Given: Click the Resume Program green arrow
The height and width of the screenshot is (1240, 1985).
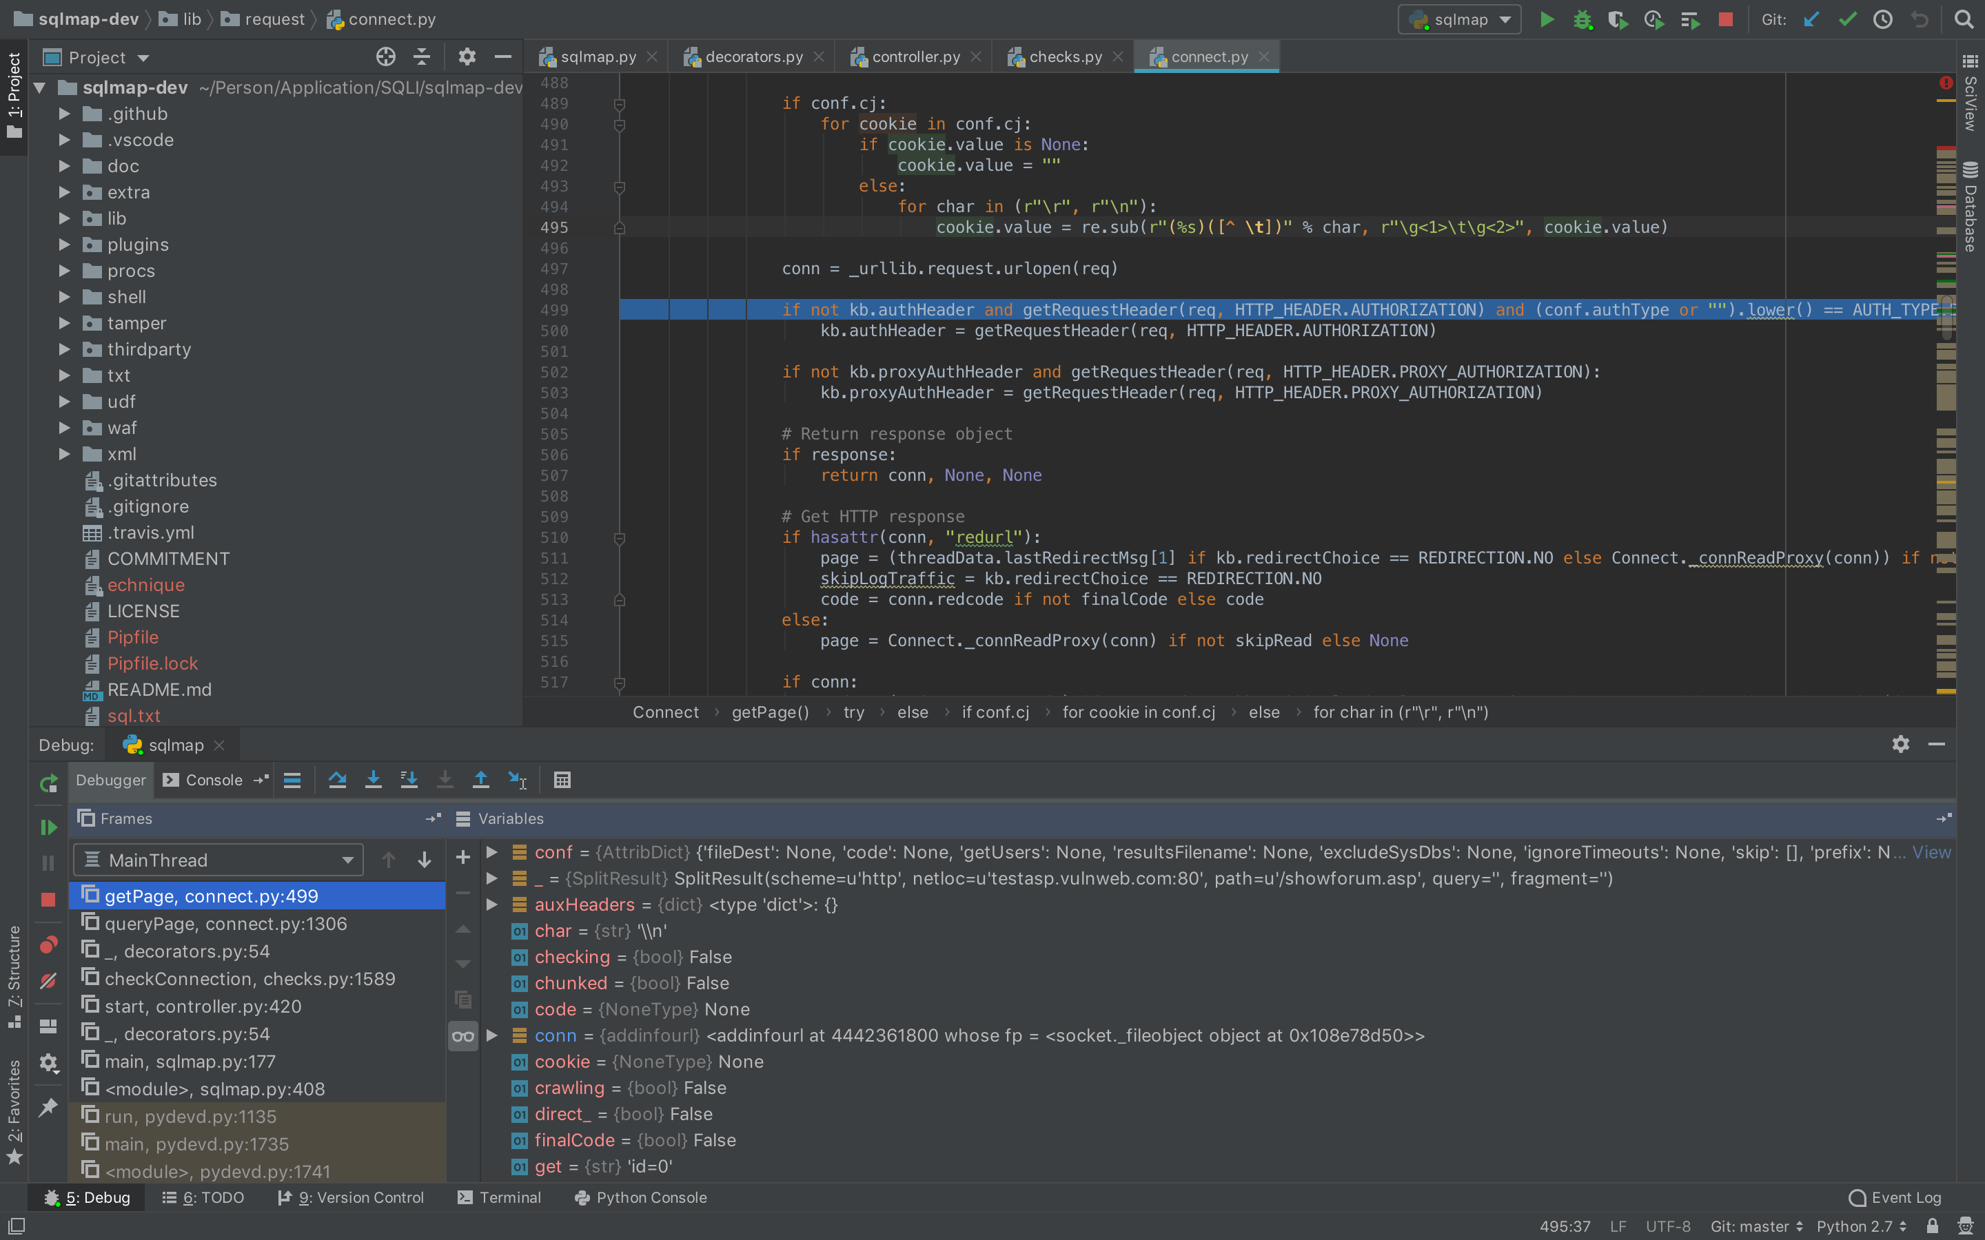Looking at the screenshot, I should (x=48, y=827).
